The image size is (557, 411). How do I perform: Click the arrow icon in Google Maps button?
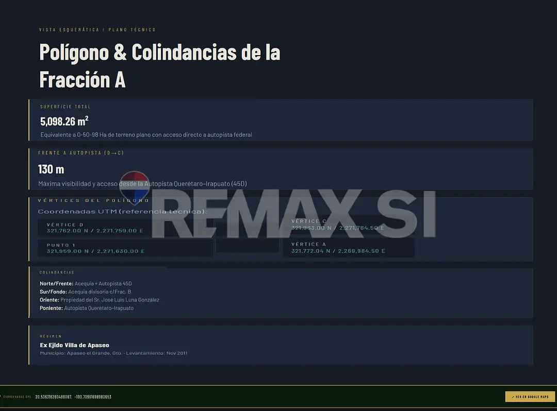pyautogui.click(x=513, y=397)
